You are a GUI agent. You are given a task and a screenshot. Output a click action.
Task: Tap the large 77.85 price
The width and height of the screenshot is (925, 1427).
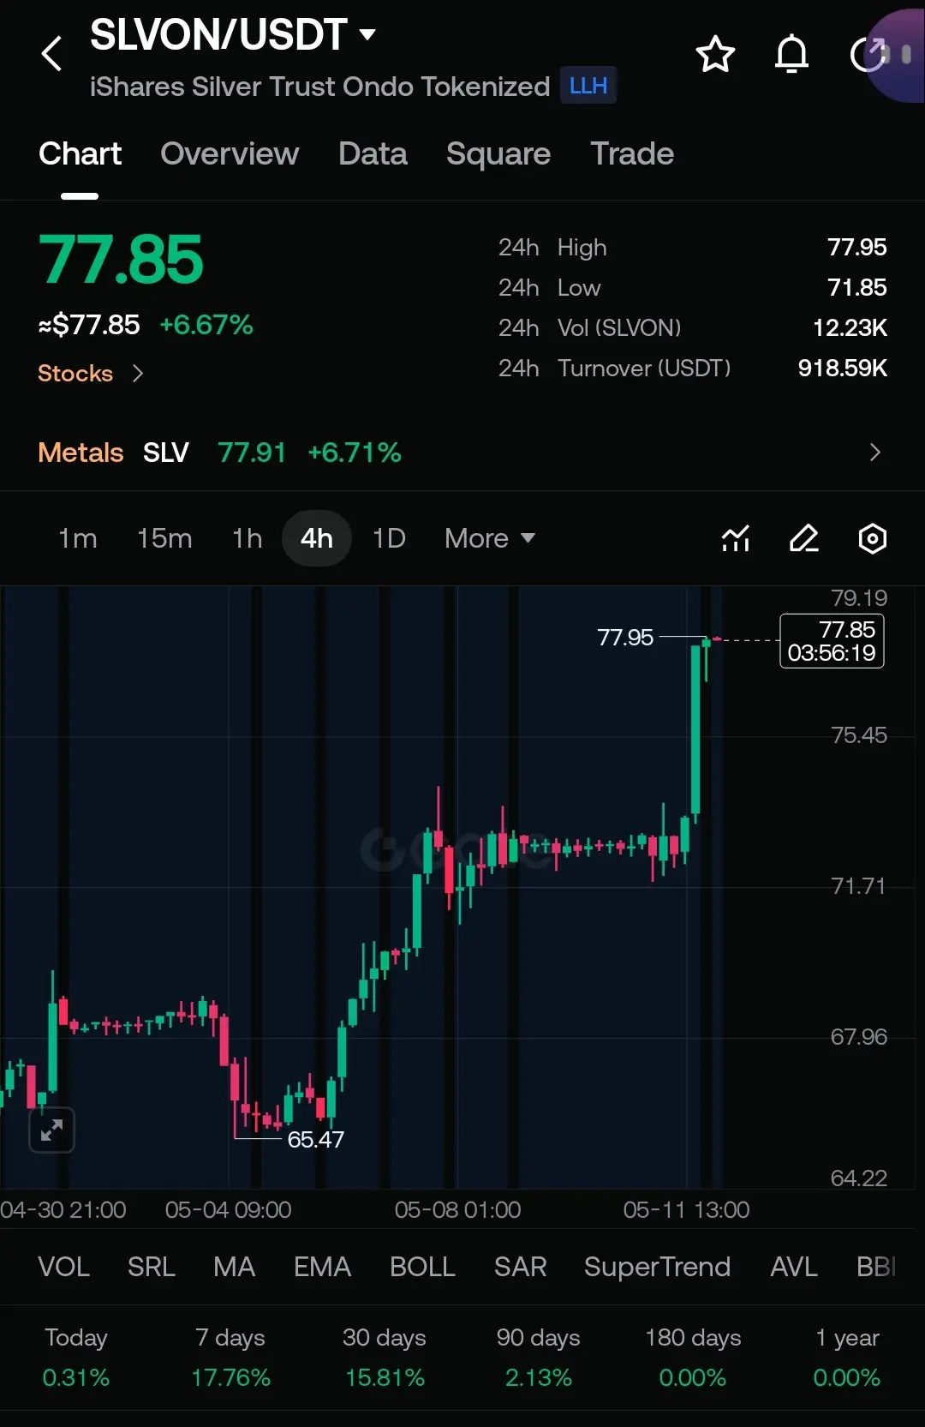pos(121,260)
